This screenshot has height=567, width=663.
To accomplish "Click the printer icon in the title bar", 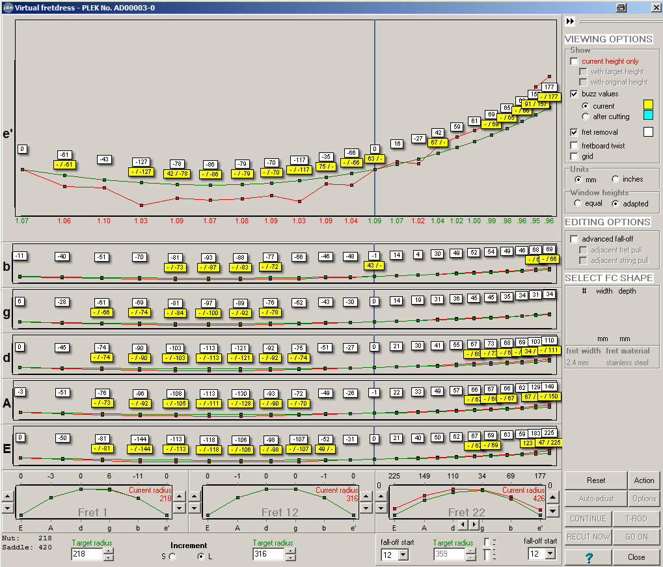I will pyautogui.click(x=621, y=7).
